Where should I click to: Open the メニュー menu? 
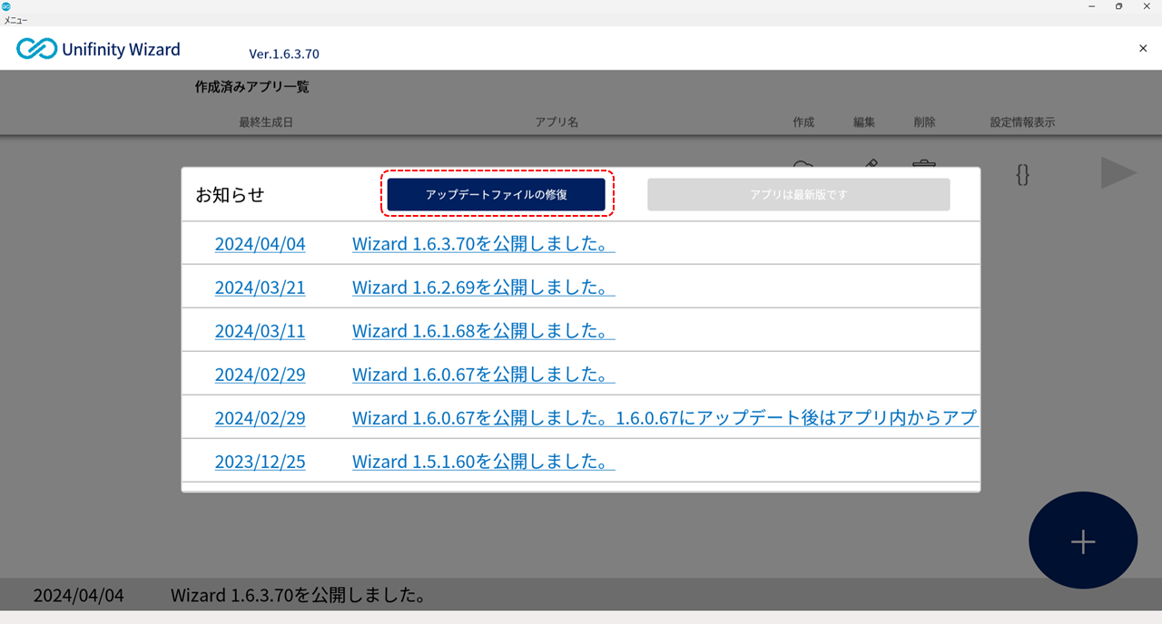[15, 20]
